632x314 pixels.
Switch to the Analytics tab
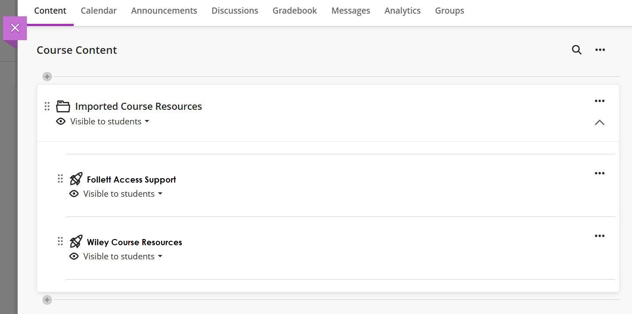point(402,10)
